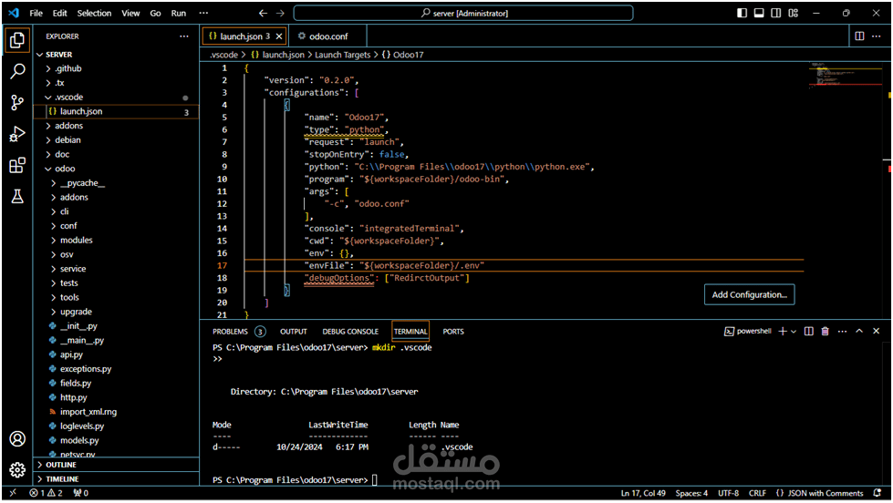Show errors and warnings in status bar

[x=47, y=493]
